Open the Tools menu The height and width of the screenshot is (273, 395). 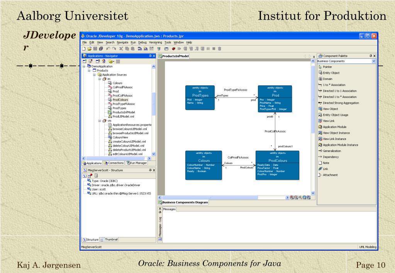pyautogui.click(x=168, y=42)
